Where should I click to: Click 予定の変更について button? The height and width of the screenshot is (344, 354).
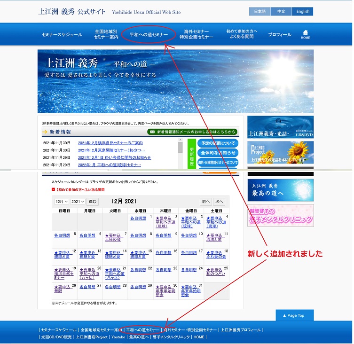click(x=218, y=143)
